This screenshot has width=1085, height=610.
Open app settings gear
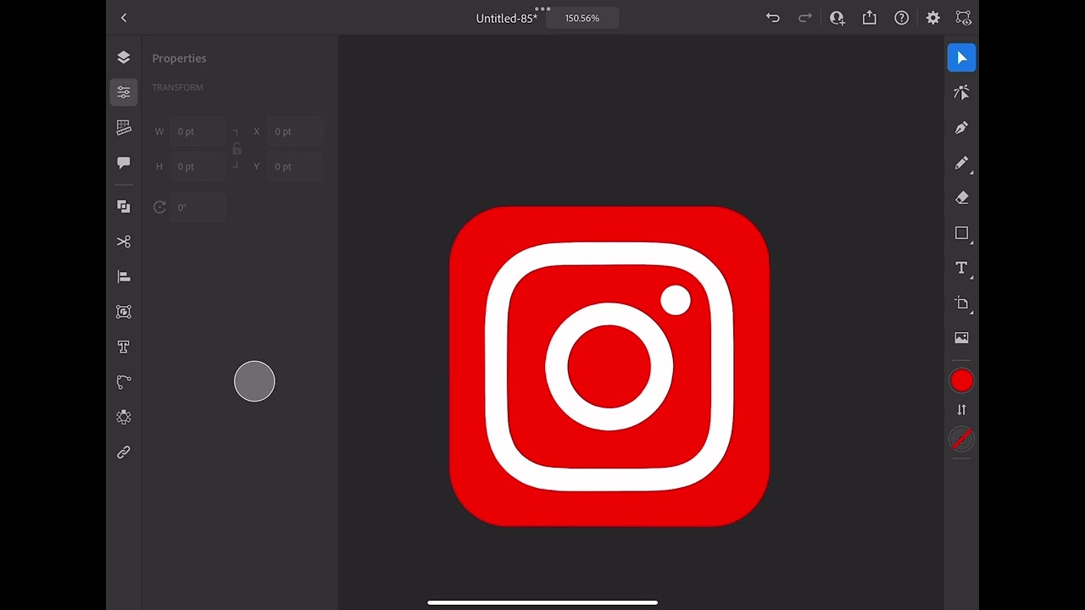click(933, 18)
